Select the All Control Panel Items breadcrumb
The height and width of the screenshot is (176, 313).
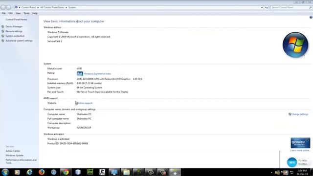pos(52,7)
